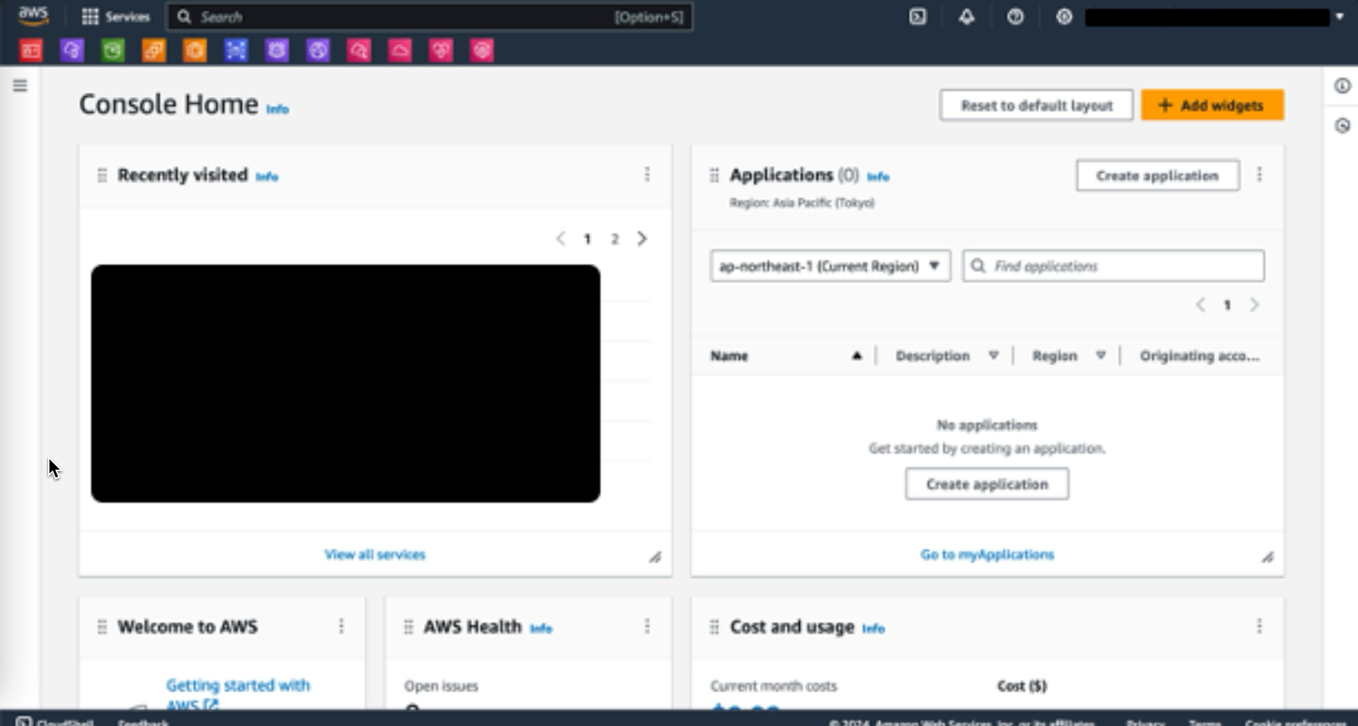Viewport: 1358px width, 726px height.
Task: Click Reset to default layout
Action: (1036, 105)
